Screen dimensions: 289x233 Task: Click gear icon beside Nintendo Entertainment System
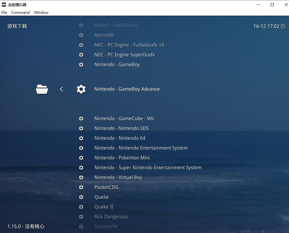(x=81, y=148)
